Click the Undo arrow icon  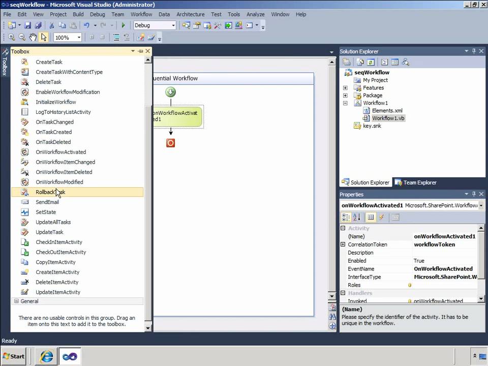point(86,25)
